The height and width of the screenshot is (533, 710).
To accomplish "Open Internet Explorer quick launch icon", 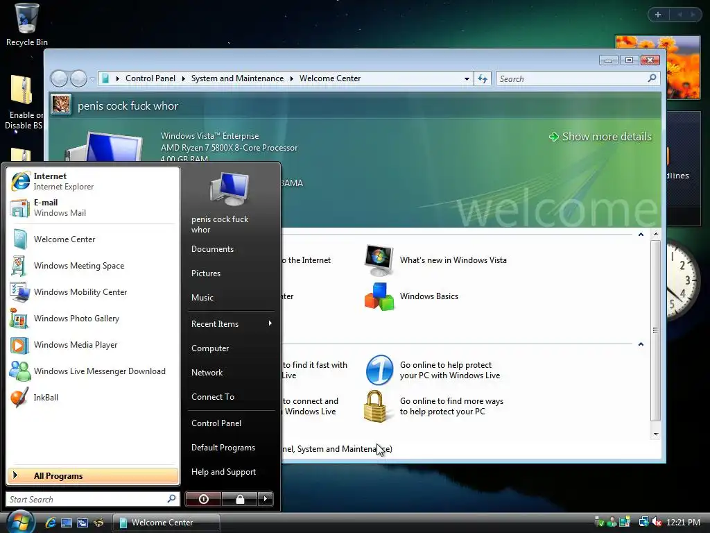I will [x=51, y=523].
